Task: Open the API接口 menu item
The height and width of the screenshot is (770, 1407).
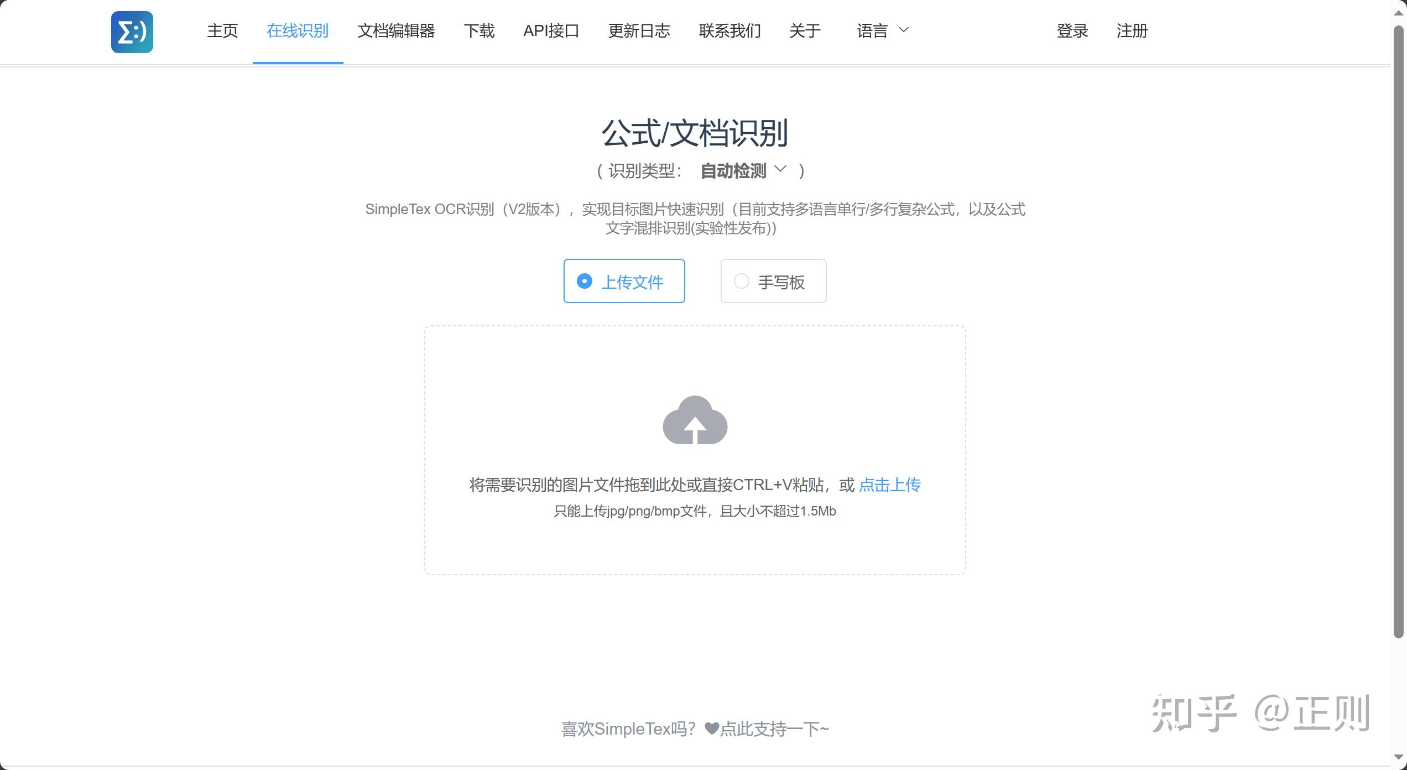Action: click(551, 31)
